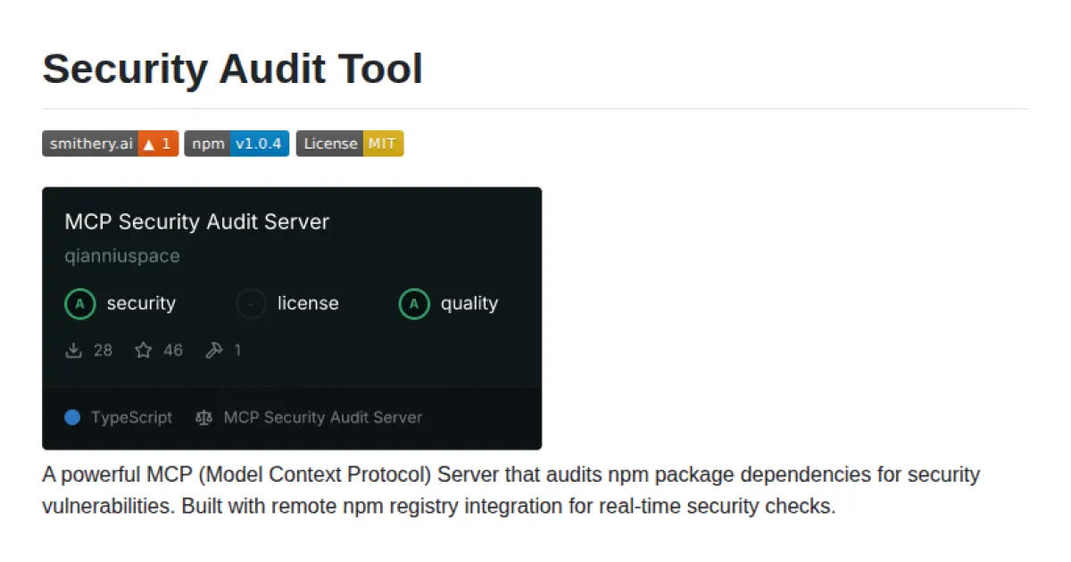Click the green A quality grade circle
The width and height of the screenshot is (1071, 562).
point(413,303)
